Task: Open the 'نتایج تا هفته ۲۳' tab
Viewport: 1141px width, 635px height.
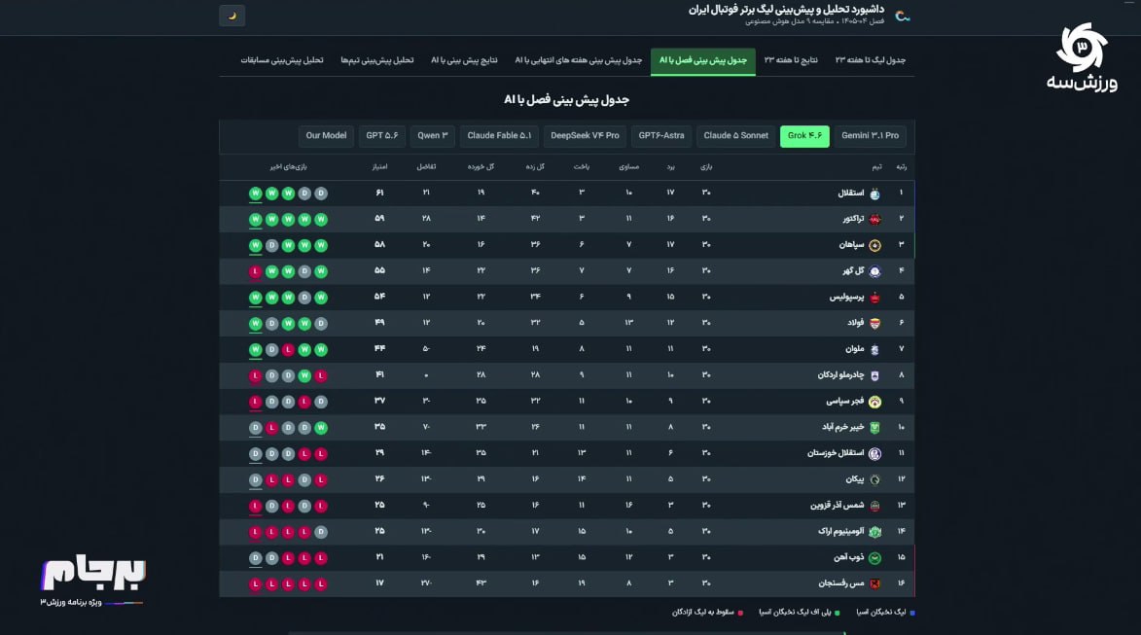Action: click(x=791, y=60)
